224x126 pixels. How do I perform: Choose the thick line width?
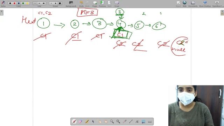(x=44, y=3)
